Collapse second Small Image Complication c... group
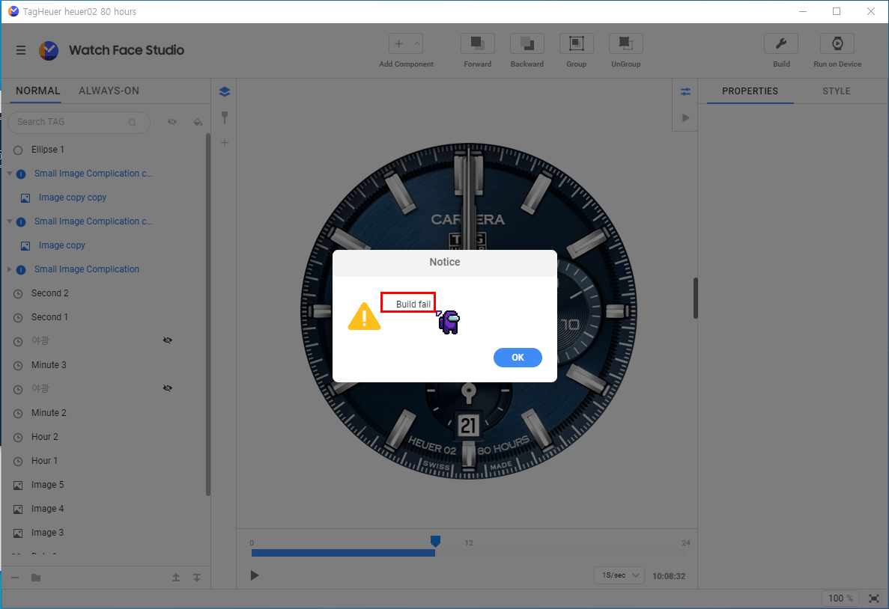Viewport: 889px width, 609px height. coord(10,221)
